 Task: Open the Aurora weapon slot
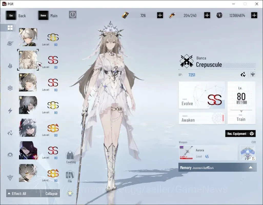tap(208, 153)
